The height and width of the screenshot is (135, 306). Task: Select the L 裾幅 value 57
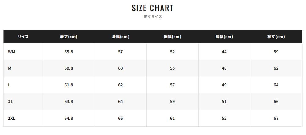pyautogui.click(x=172, y=85)
